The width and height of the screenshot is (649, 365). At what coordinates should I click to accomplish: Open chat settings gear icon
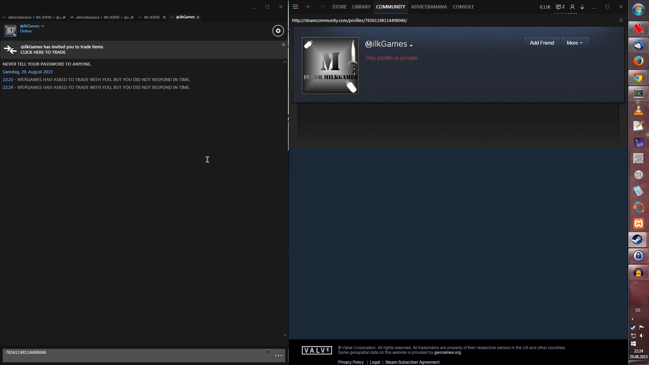[x=278, y=31]
